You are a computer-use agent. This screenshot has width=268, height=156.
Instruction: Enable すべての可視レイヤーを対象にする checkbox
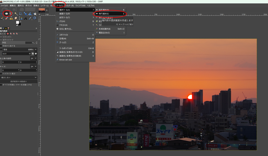click(1, 85)
